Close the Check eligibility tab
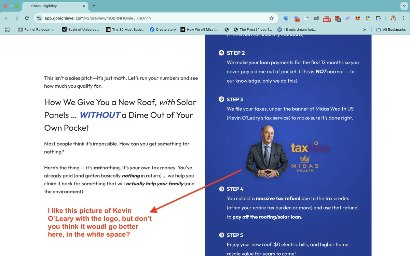 tap(84, 6)
